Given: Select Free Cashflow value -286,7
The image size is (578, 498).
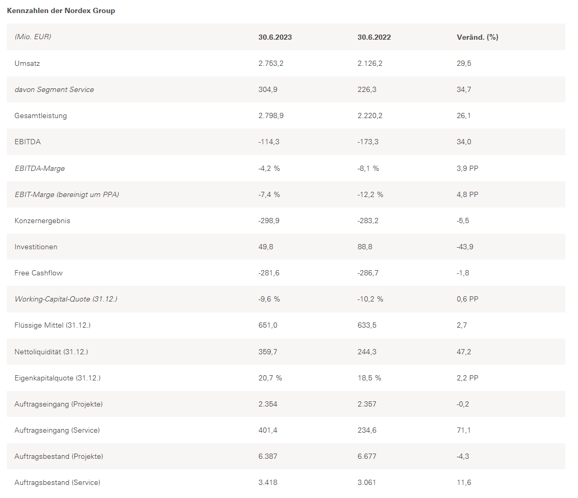Looking at the screenshot, I should pyautogui.click(x=368, y=273).
